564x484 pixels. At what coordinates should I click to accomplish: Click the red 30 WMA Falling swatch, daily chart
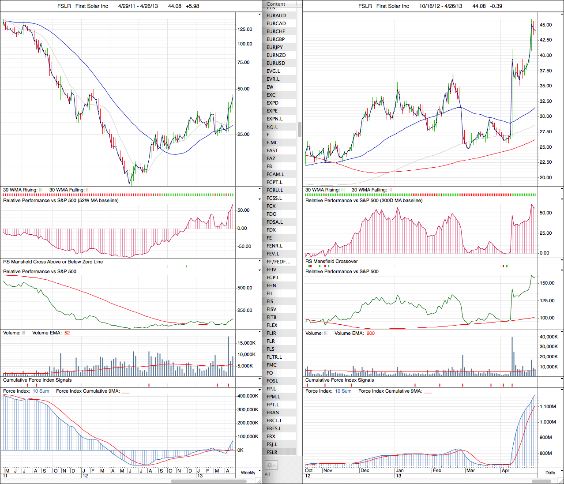point(390,190)
